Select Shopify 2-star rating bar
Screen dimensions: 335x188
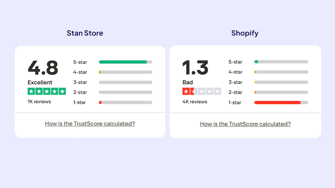(x=281, y=92)
